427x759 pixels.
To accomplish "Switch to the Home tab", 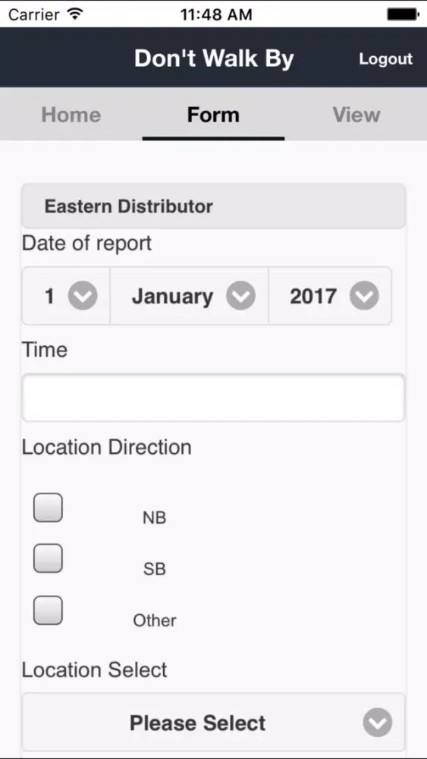I will (x=71, y=115).
